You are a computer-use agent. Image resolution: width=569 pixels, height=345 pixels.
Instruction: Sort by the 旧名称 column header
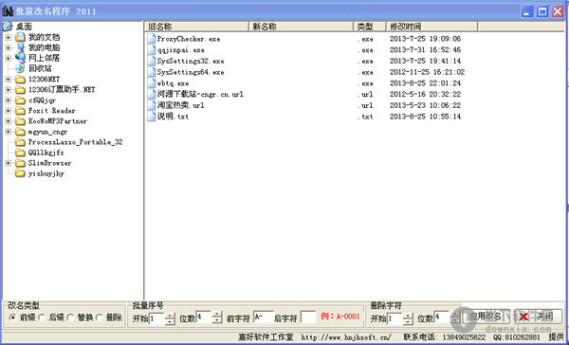click(196, 27)
